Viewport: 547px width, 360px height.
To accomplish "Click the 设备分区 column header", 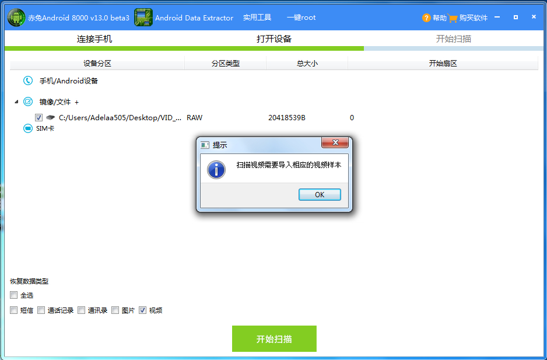I will [x=97, y=63].
